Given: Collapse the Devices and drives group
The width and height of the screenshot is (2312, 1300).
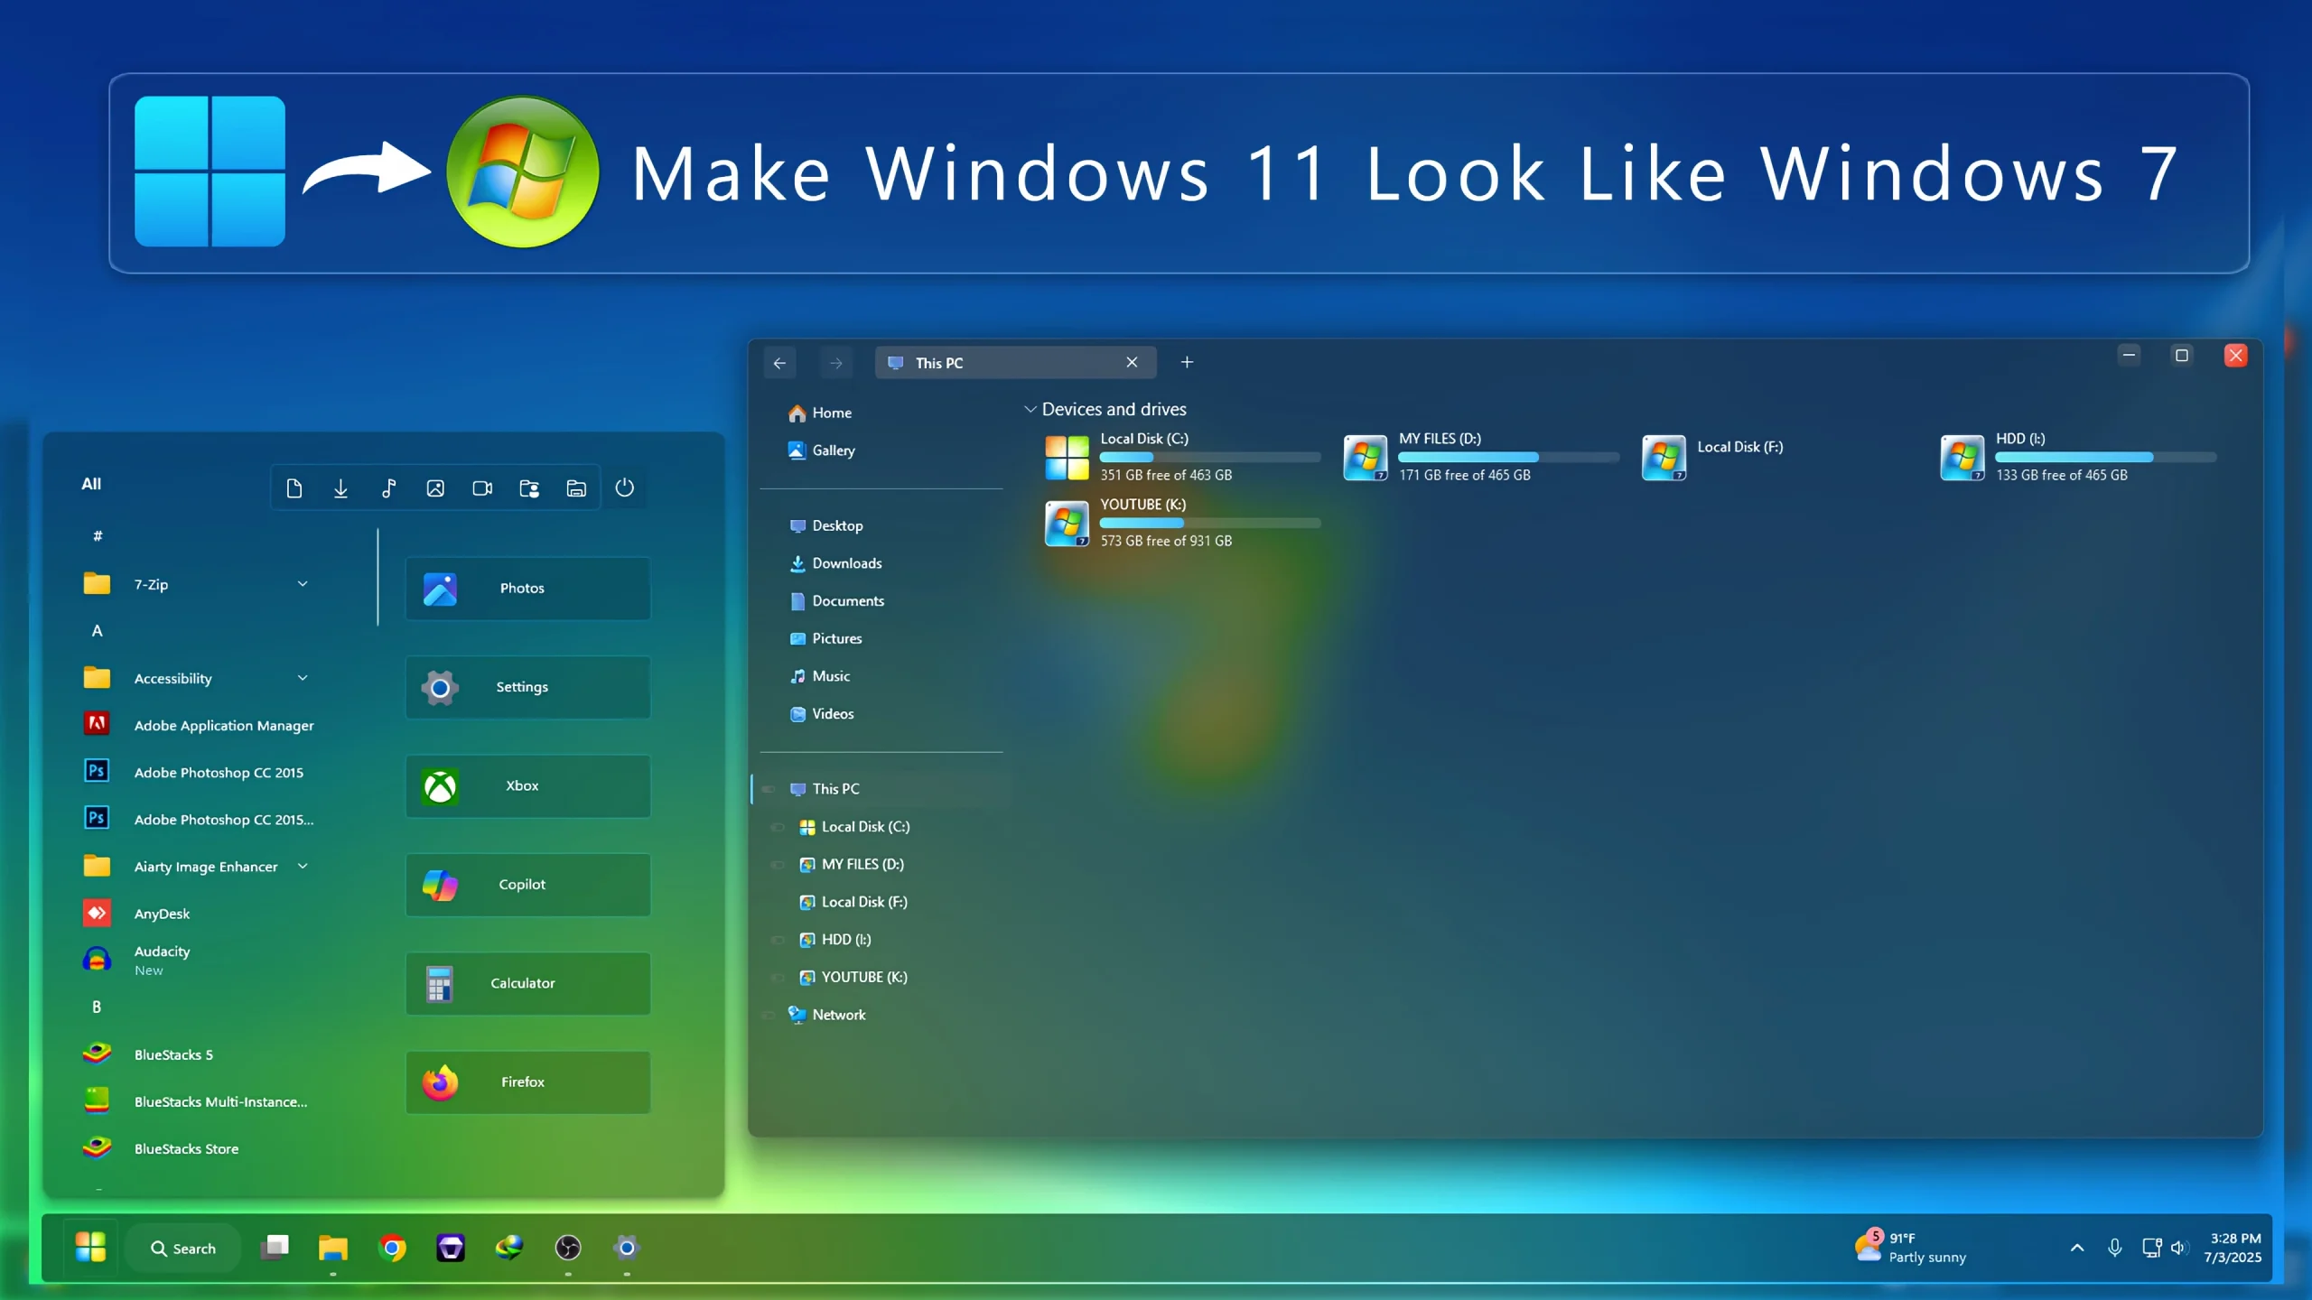Looking at the screenshot, I should tap(1030, 409).
